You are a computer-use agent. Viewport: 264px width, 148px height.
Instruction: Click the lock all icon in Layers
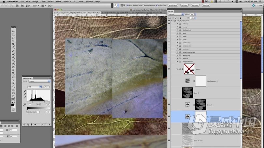(181, 18)
